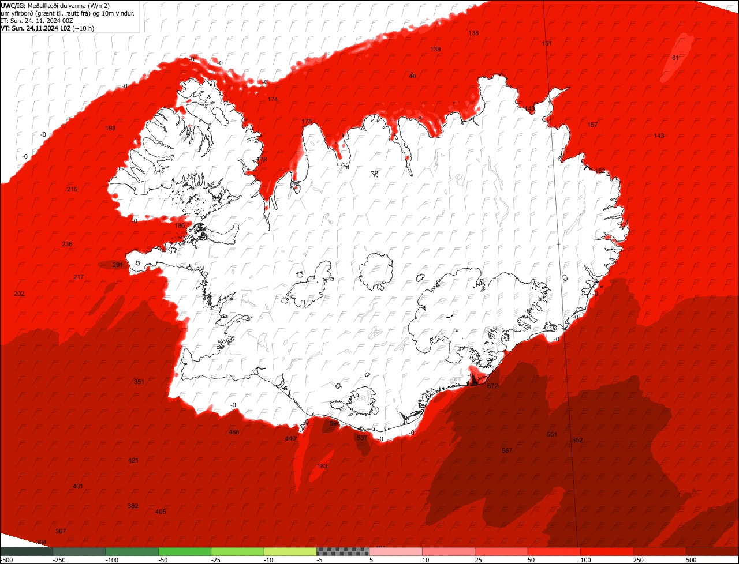The image size is (739, 564).
Task: Click the map value '421' in the southwest sea
Action: (133, 460)
